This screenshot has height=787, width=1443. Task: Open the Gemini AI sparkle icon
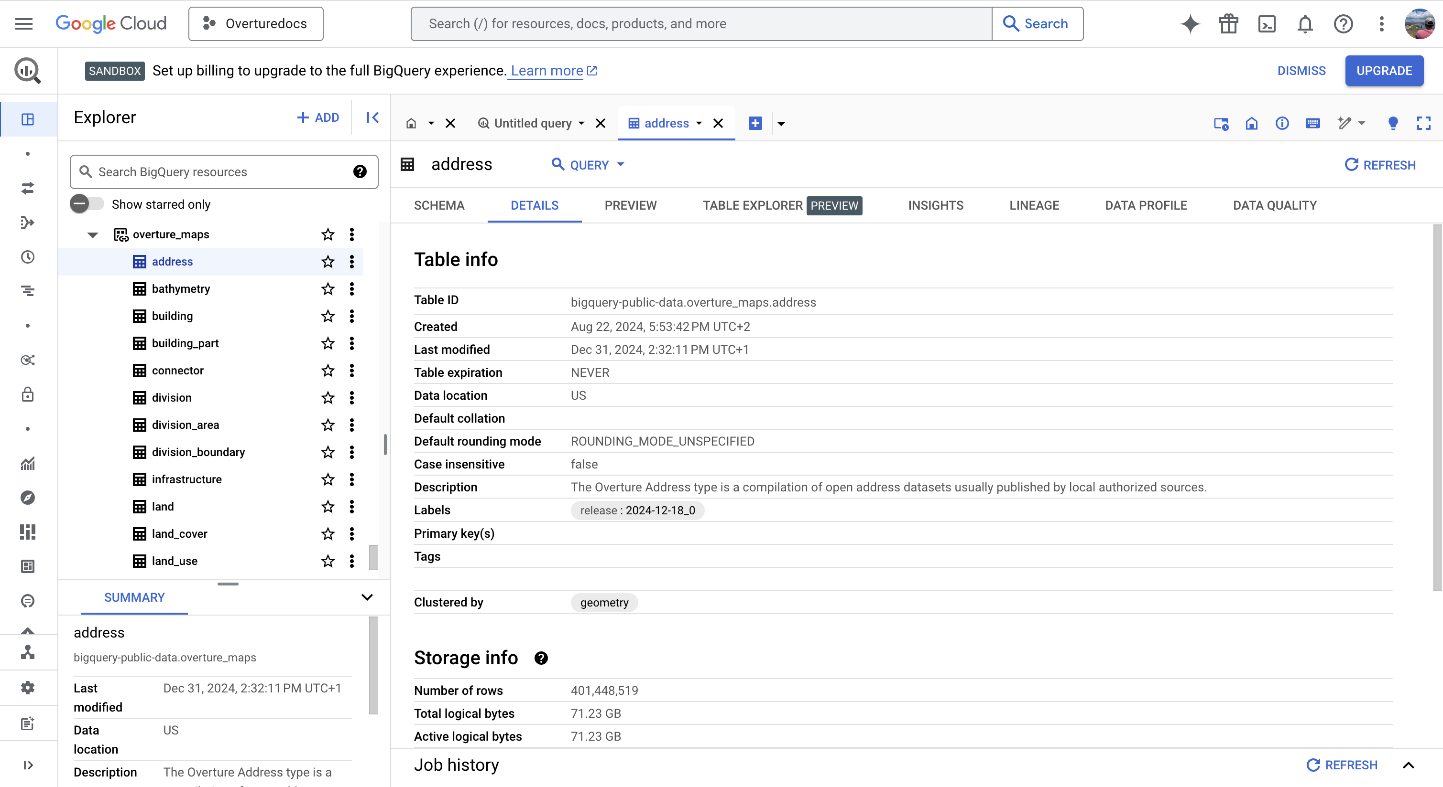(1190, 23)
